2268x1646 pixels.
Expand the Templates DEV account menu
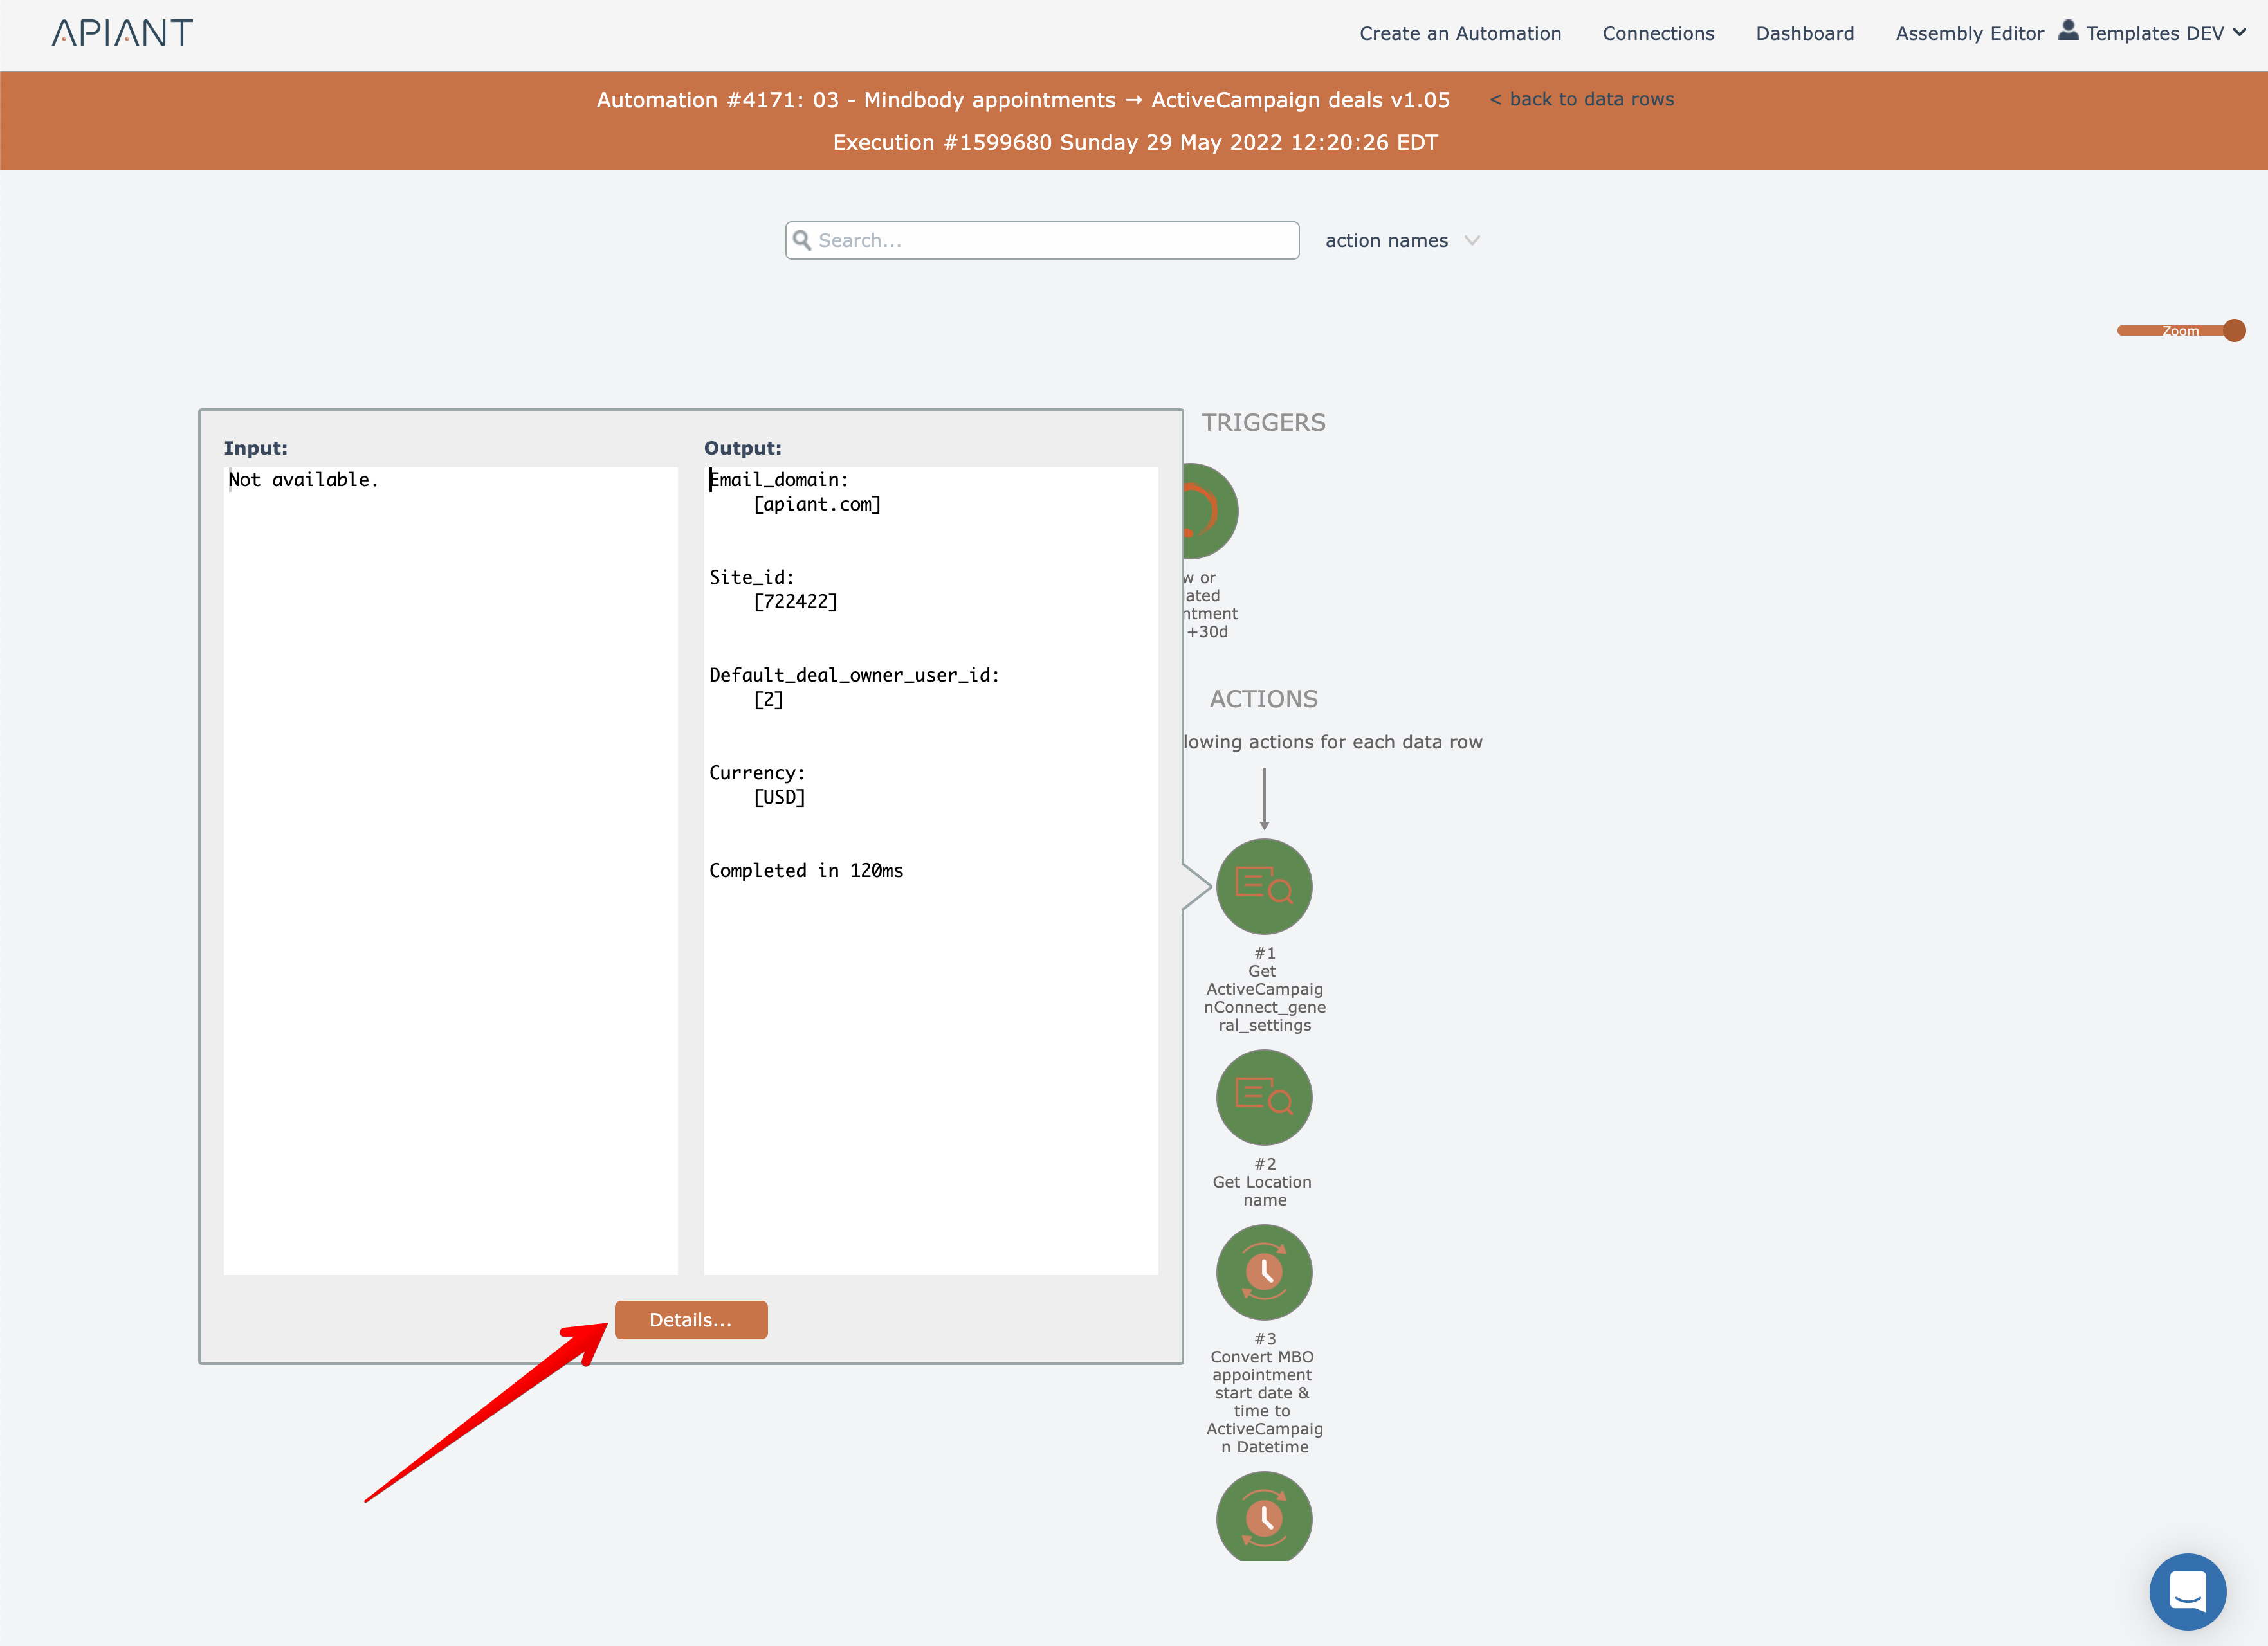(2154, 33)
